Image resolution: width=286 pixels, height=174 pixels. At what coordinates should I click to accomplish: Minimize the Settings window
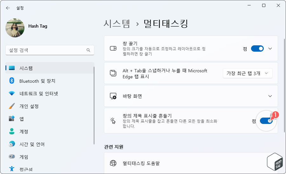coord(249,5)
